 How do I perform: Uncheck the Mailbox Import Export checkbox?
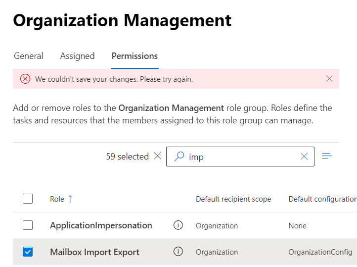[28, 252]
